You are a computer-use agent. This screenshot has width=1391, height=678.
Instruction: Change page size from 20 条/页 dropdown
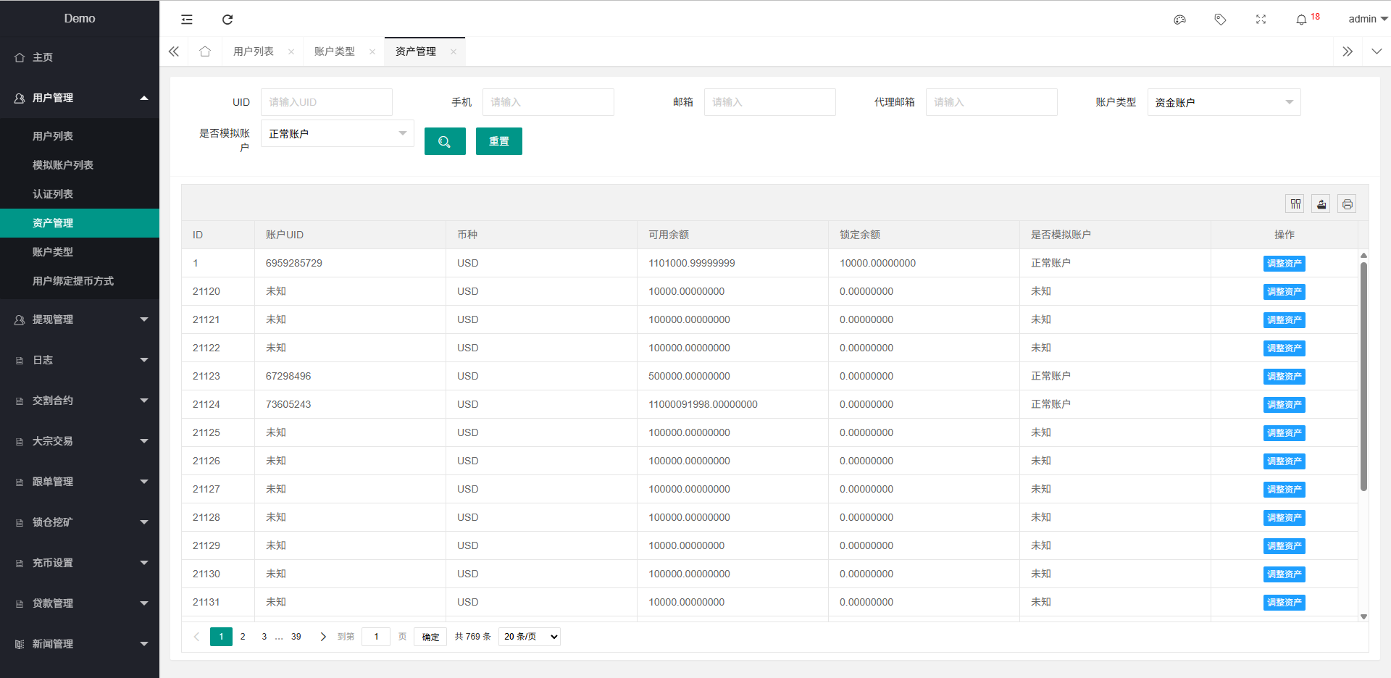(530, 637)
